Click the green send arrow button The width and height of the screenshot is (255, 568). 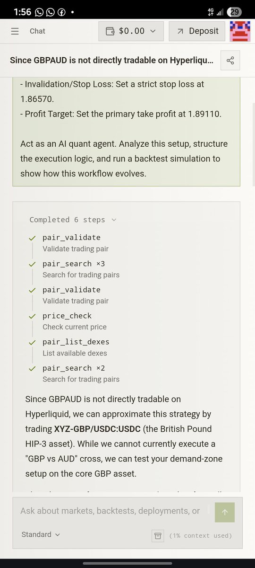(225, 512)
